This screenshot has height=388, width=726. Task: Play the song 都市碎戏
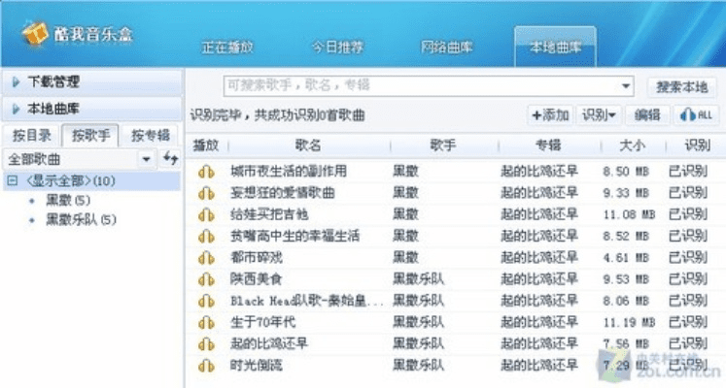click(206, 258)
